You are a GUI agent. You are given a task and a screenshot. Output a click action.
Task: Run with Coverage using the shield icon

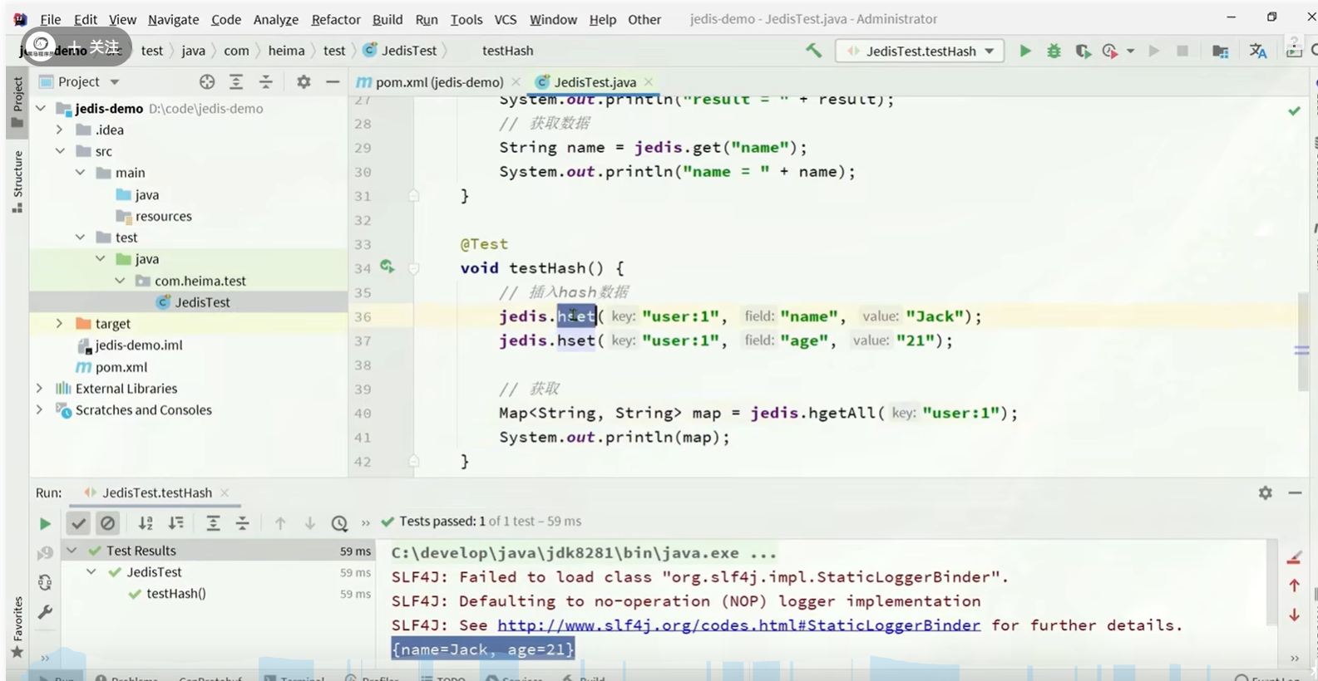tap(1082, 51)
